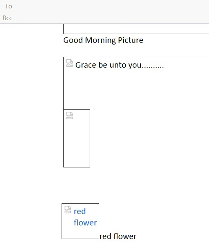
Task: Open the blue word "flower" link
Action: (85, 223)
